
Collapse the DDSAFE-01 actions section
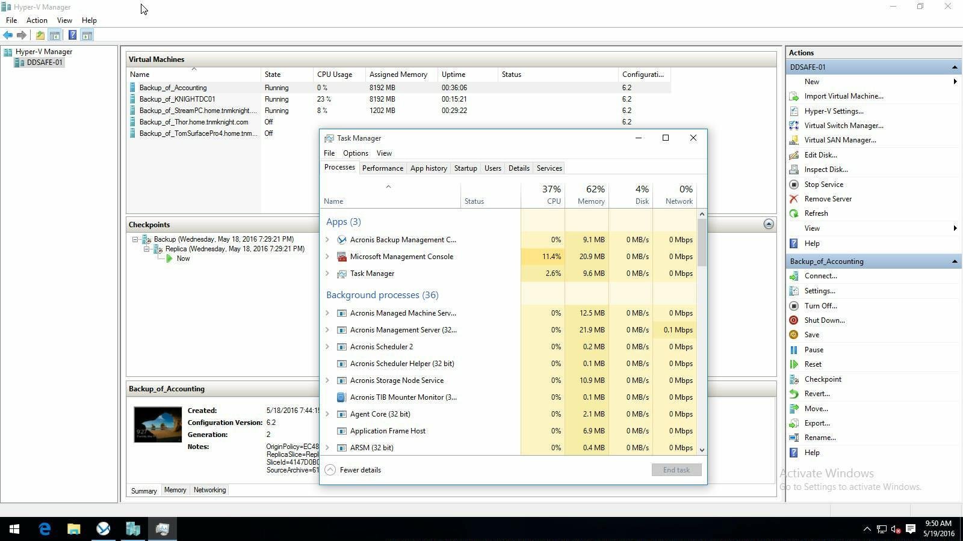coord(955,67)
